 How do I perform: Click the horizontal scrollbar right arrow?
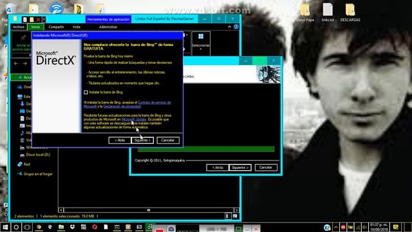pyautogui.click(x=236, y=210)
